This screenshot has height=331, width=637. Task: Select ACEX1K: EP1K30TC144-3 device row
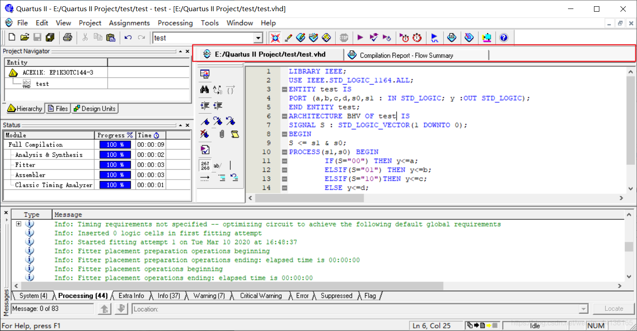[x=58, y=72]
